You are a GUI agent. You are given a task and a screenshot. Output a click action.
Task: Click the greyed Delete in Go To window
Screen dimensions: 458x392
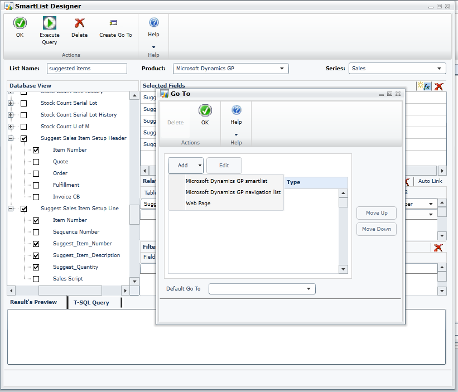click(x=176, y=123)
